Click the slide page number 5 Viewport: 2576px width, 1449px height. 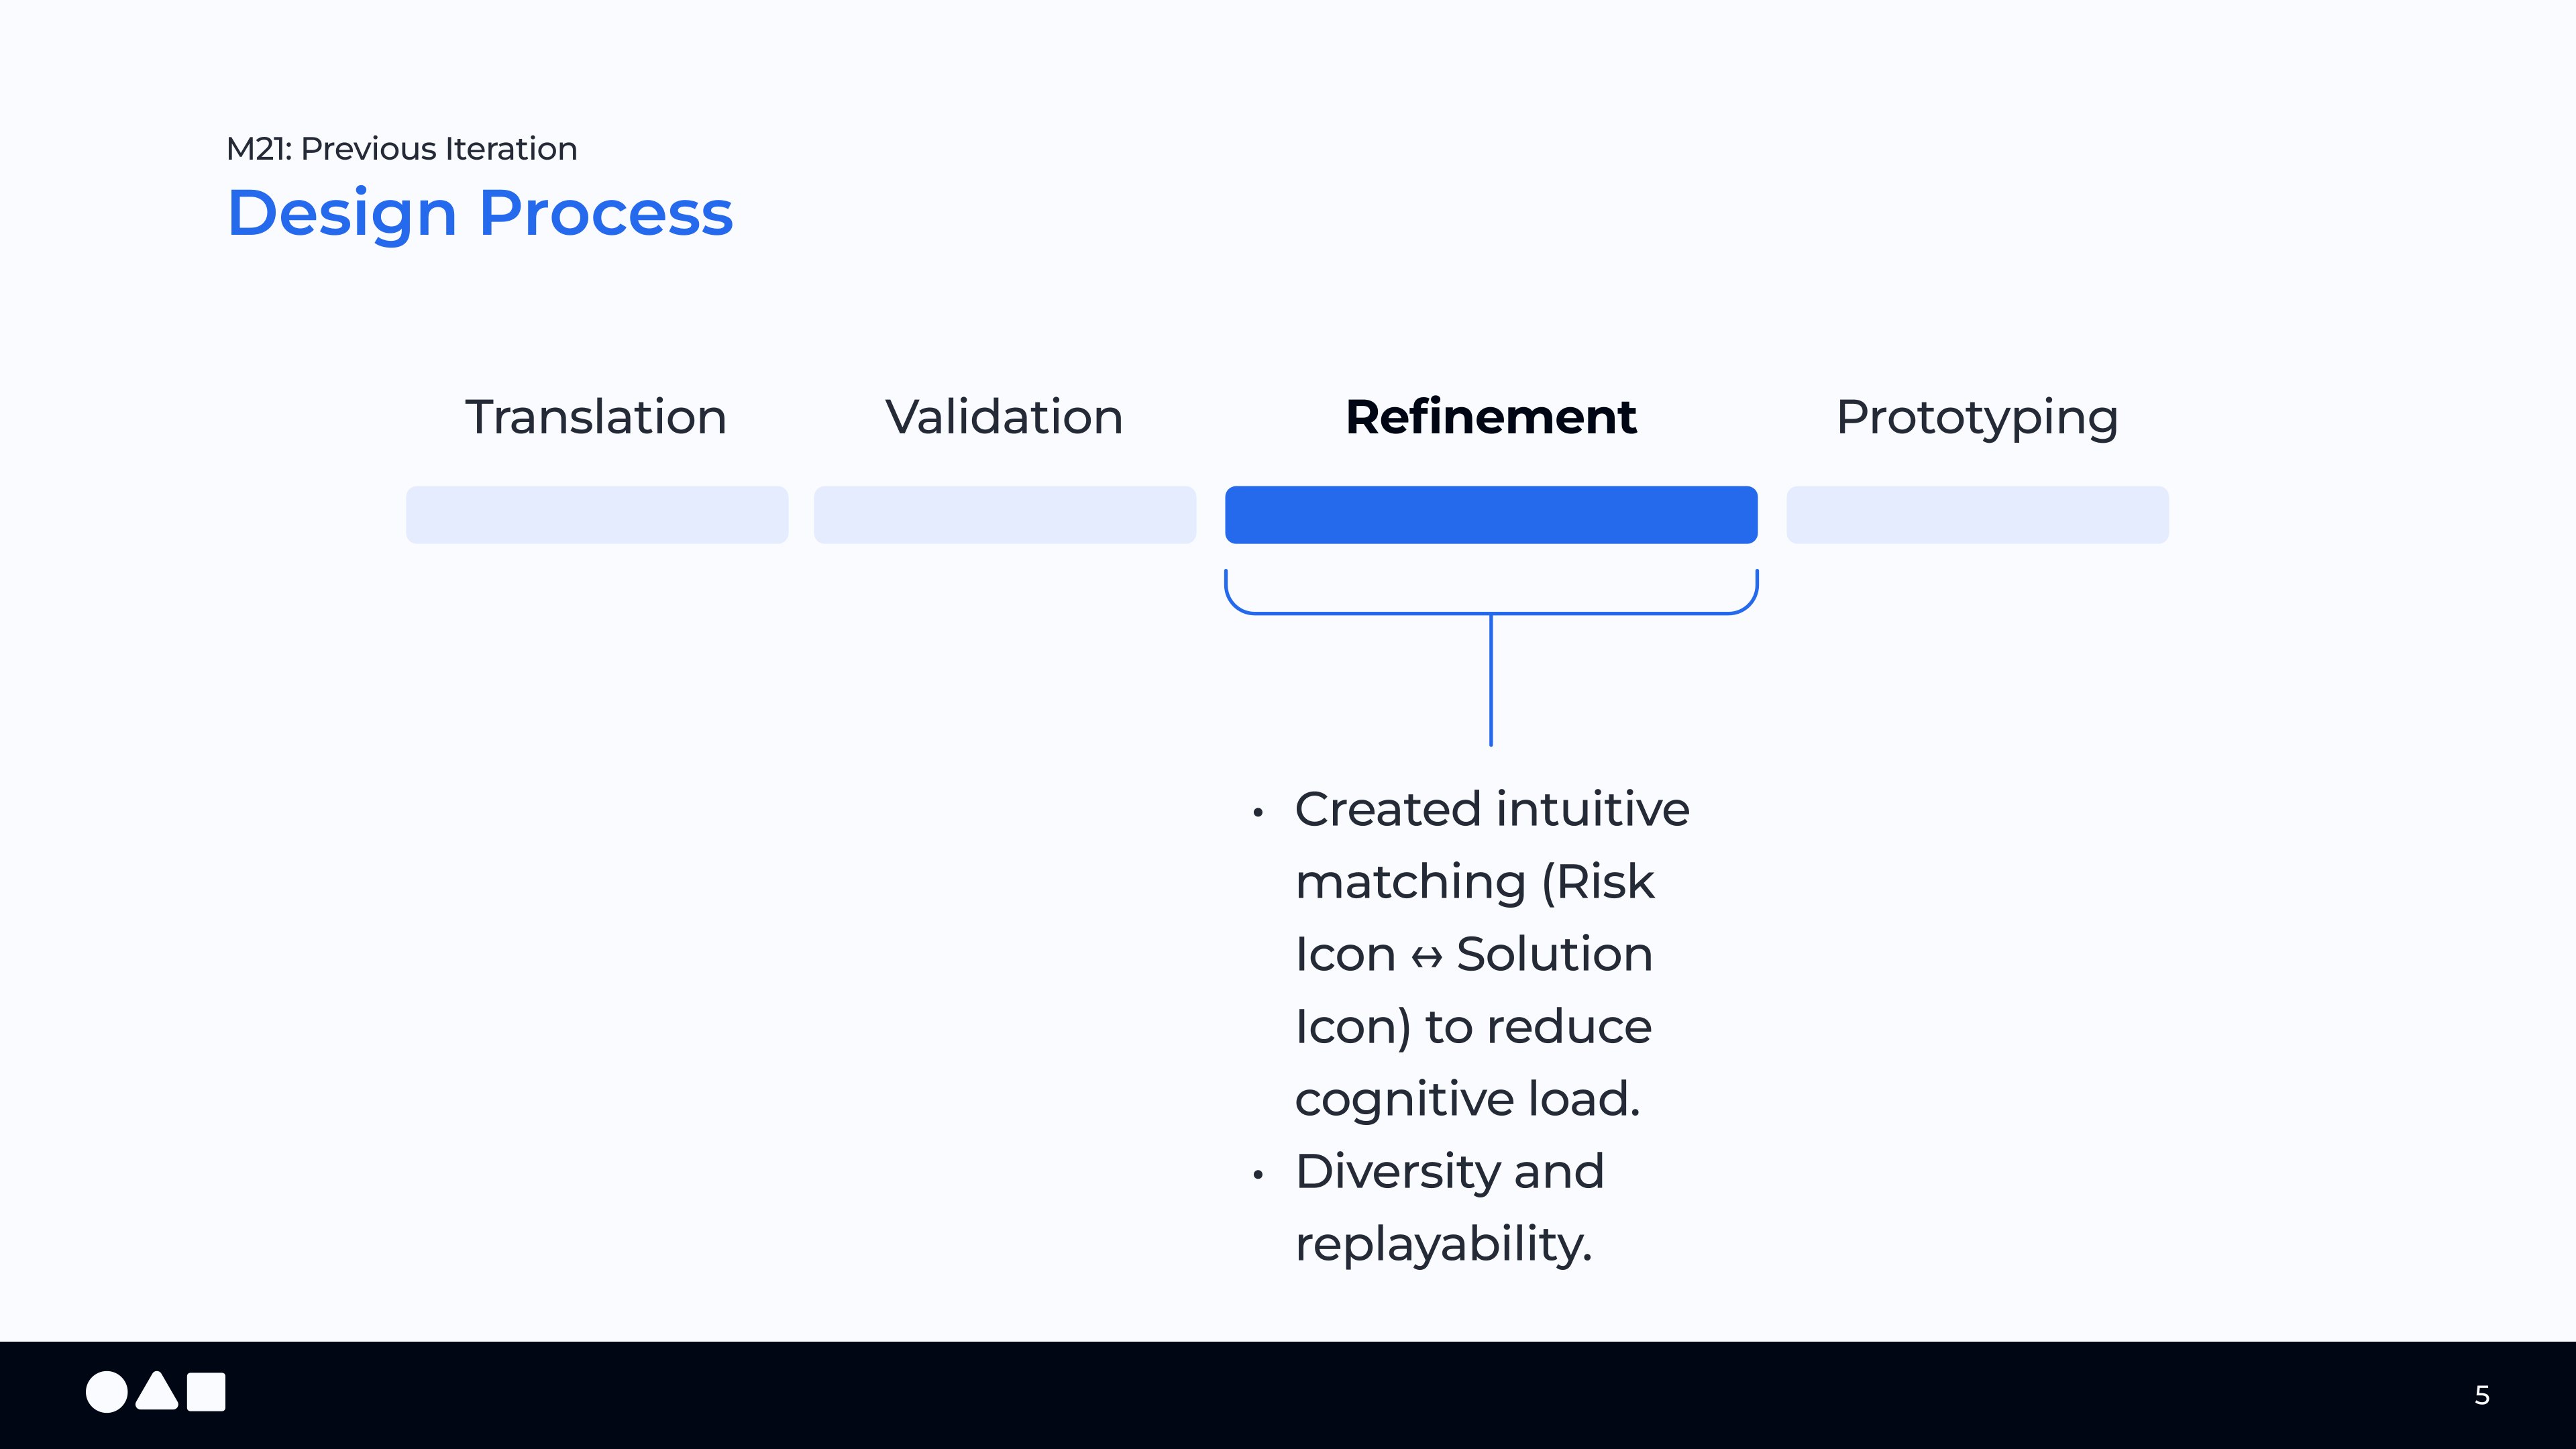2481,1395
